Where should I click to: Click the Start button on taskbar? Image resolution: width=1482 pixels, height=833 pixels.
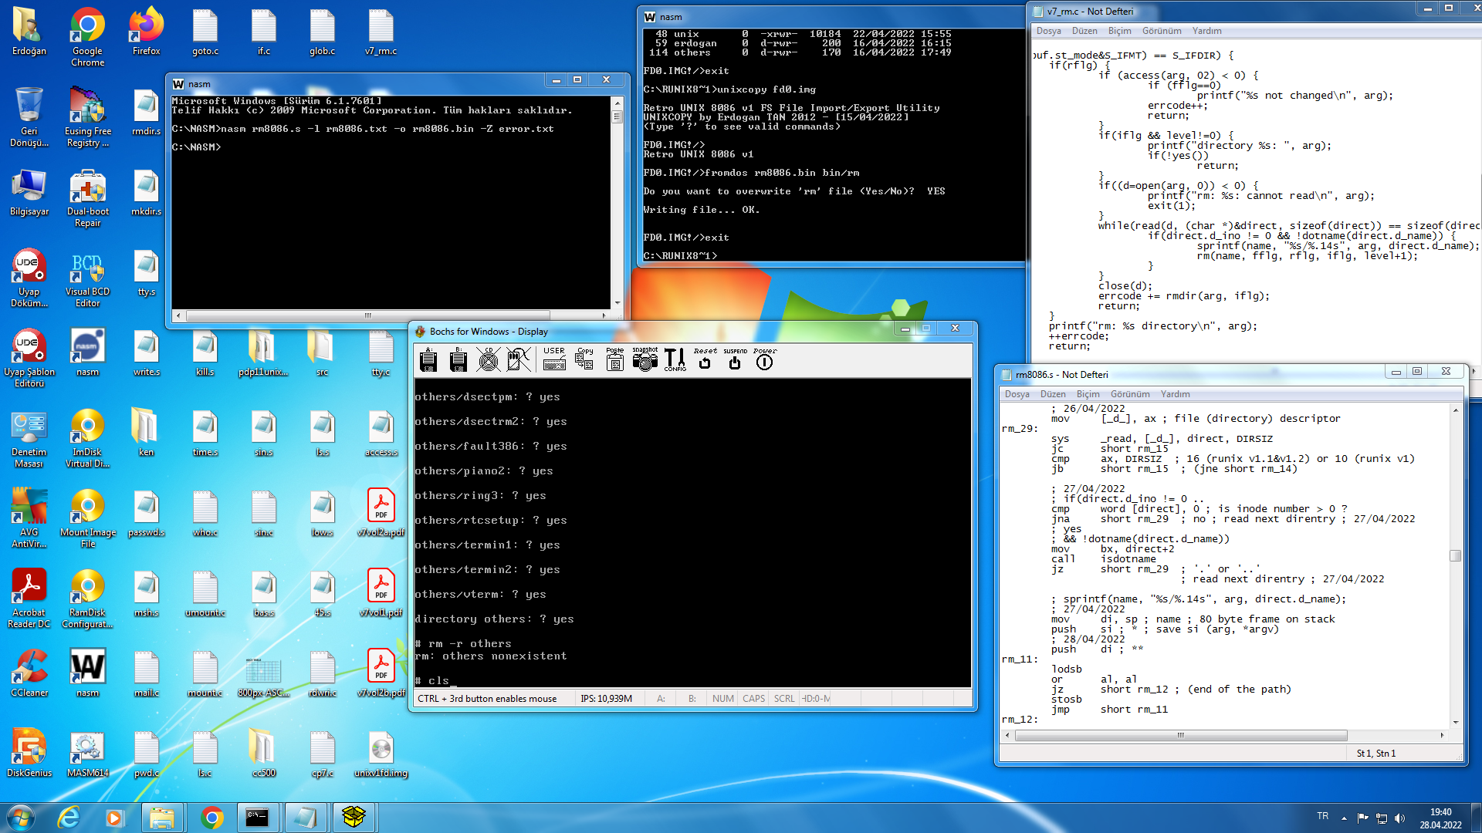tap(21, 817)
